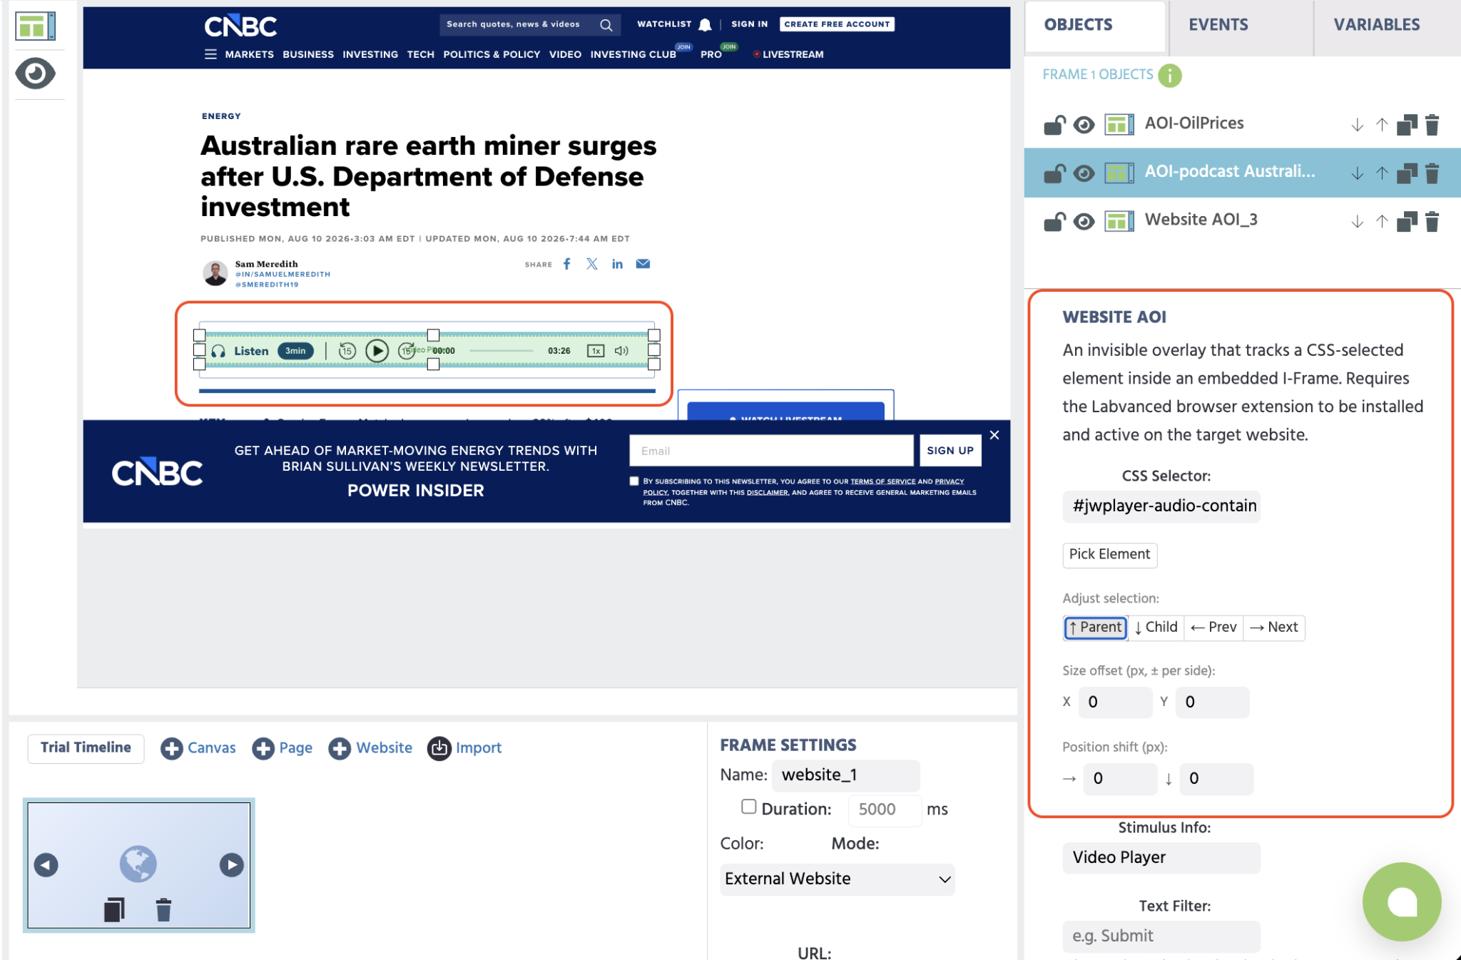Screen dimensions: 1461x960
Task: Adjust selection to Next sibling
Action: pyautogui.click(x=1274, y=628)
